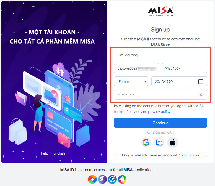Open MISA terms of service and privacy policy
Screen dimensions: 215x186
coord(159,109)
